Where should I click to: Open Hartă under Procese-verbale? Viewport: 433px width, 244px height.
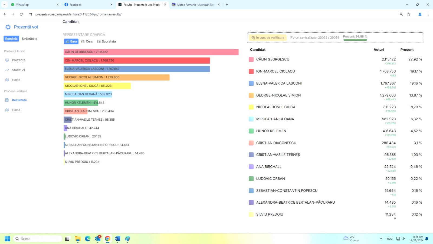[x=16, y=110]
